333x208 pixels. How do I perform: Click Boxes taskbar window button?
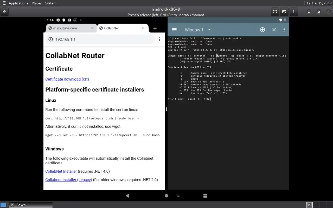31,205
